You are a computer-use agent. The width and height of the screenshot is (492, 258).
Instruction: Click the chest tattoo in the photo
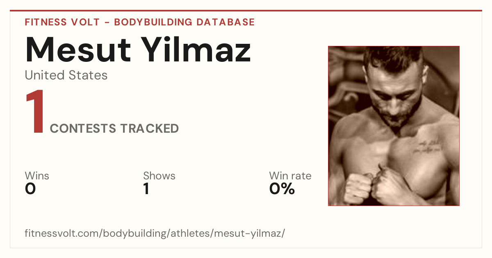tap(426, 146)
